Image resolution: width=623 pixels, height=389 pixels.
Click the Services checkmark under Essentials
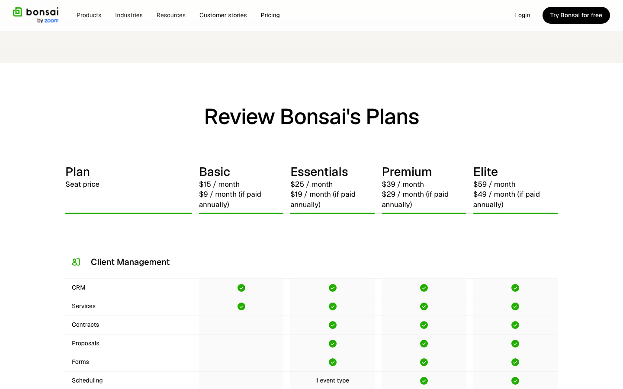pos(333,306)
